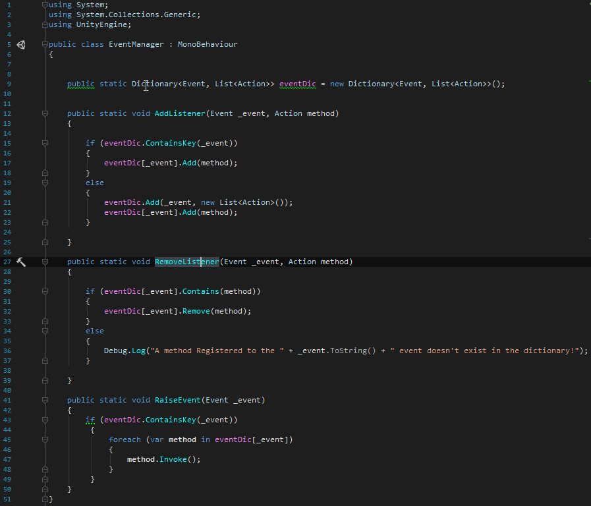Collapse the else block on line 19
The width and height of the screenshot is (591, 506).
[x=45, y=183]
